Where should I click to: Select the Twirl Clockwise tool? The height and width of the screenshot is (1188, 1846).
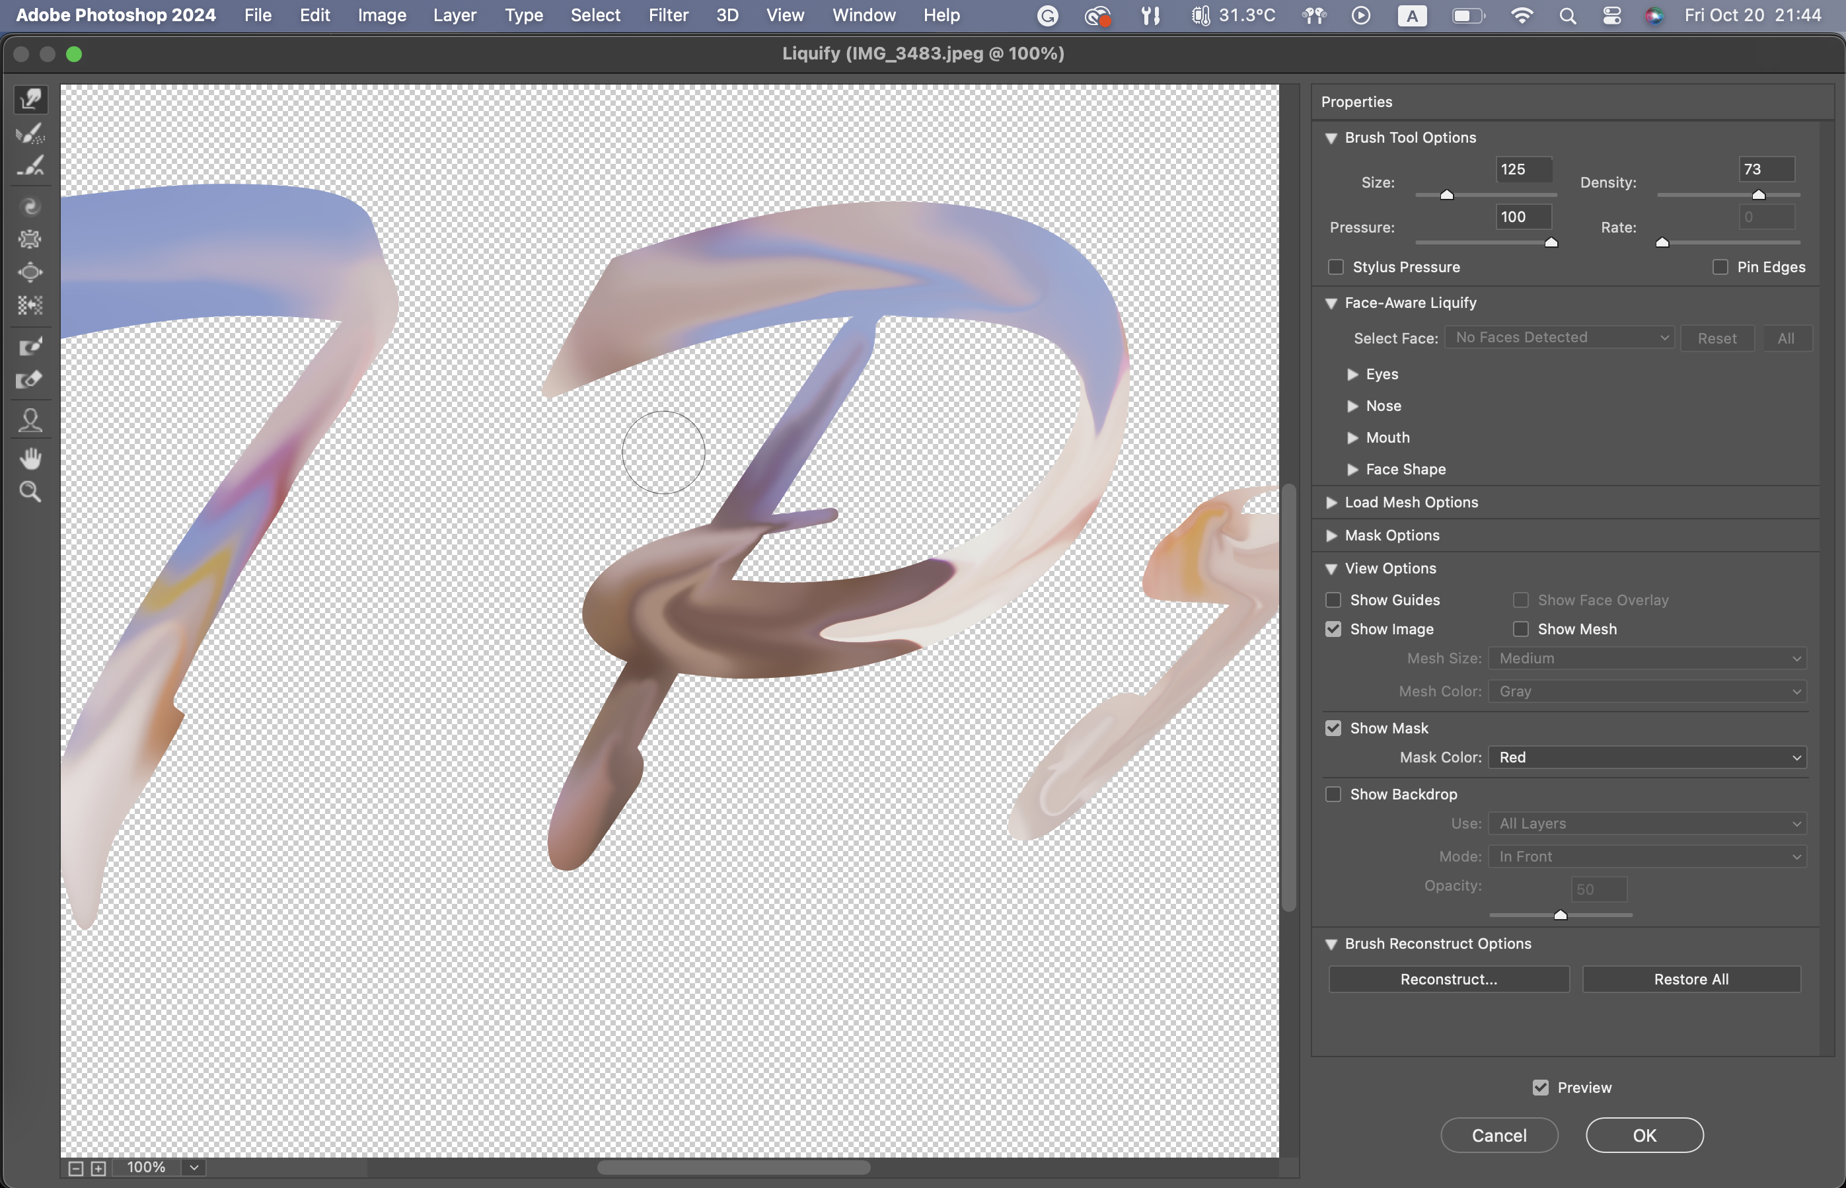click(x=30, y=206)
